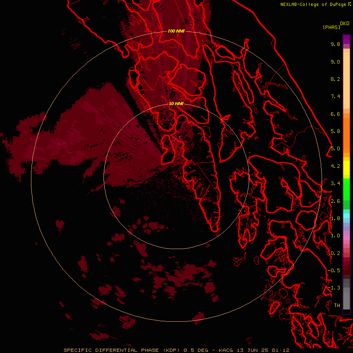353x353 pixels.
Task: Click the purple segment at the color bar's top
Action: 346,39
